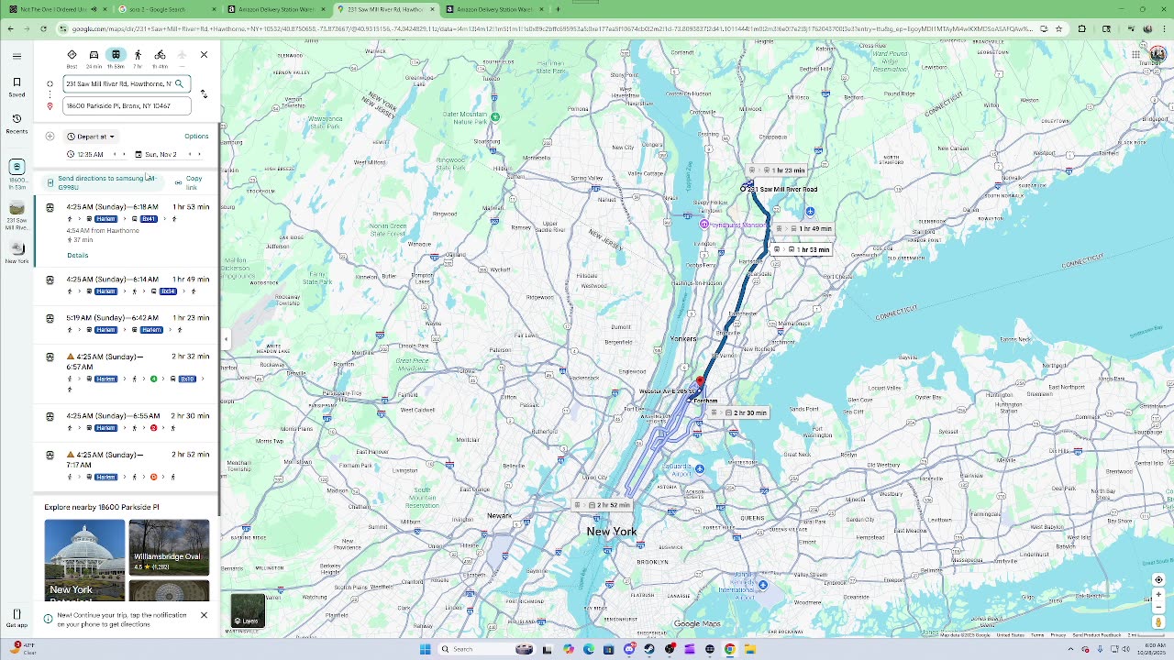Viewport: 1174px width, 660px height.
Task: Open the Options link for transit
Action: [196, 137]
